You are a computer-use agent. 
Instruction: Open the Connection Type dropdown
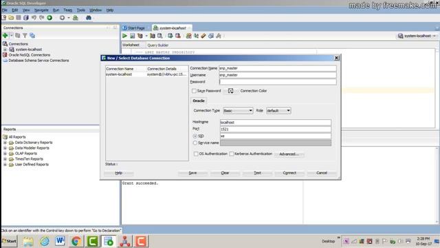(238, 111)
